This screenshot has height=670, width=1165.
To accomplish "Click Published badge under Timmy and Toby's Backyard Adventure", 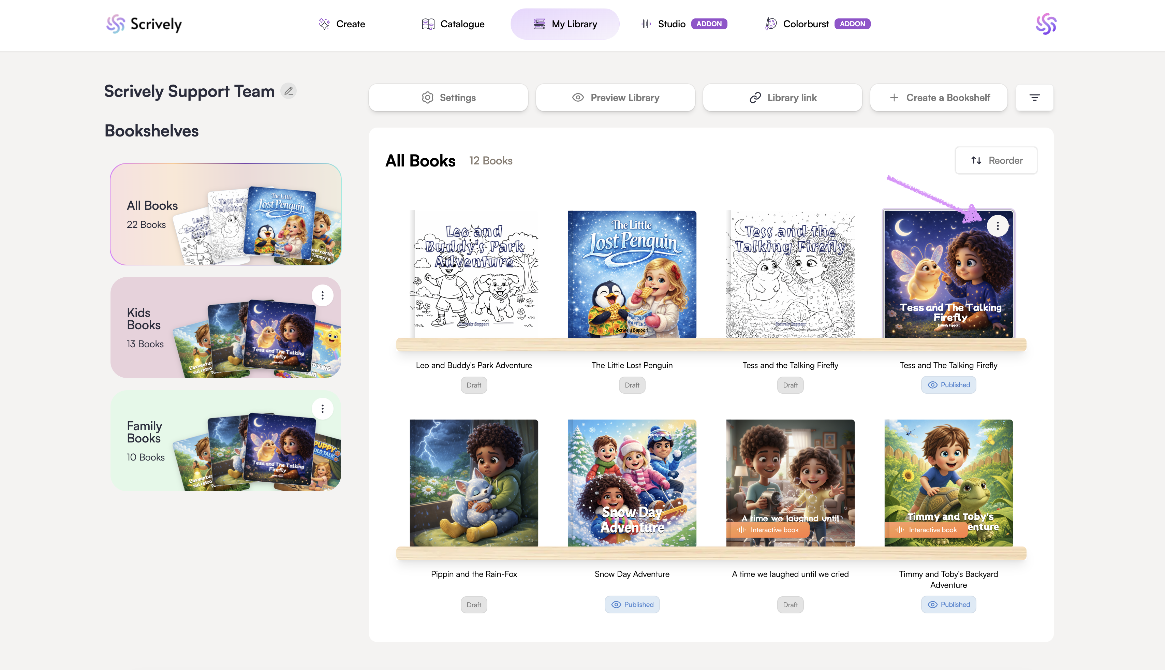I will (x=948, y=605).
